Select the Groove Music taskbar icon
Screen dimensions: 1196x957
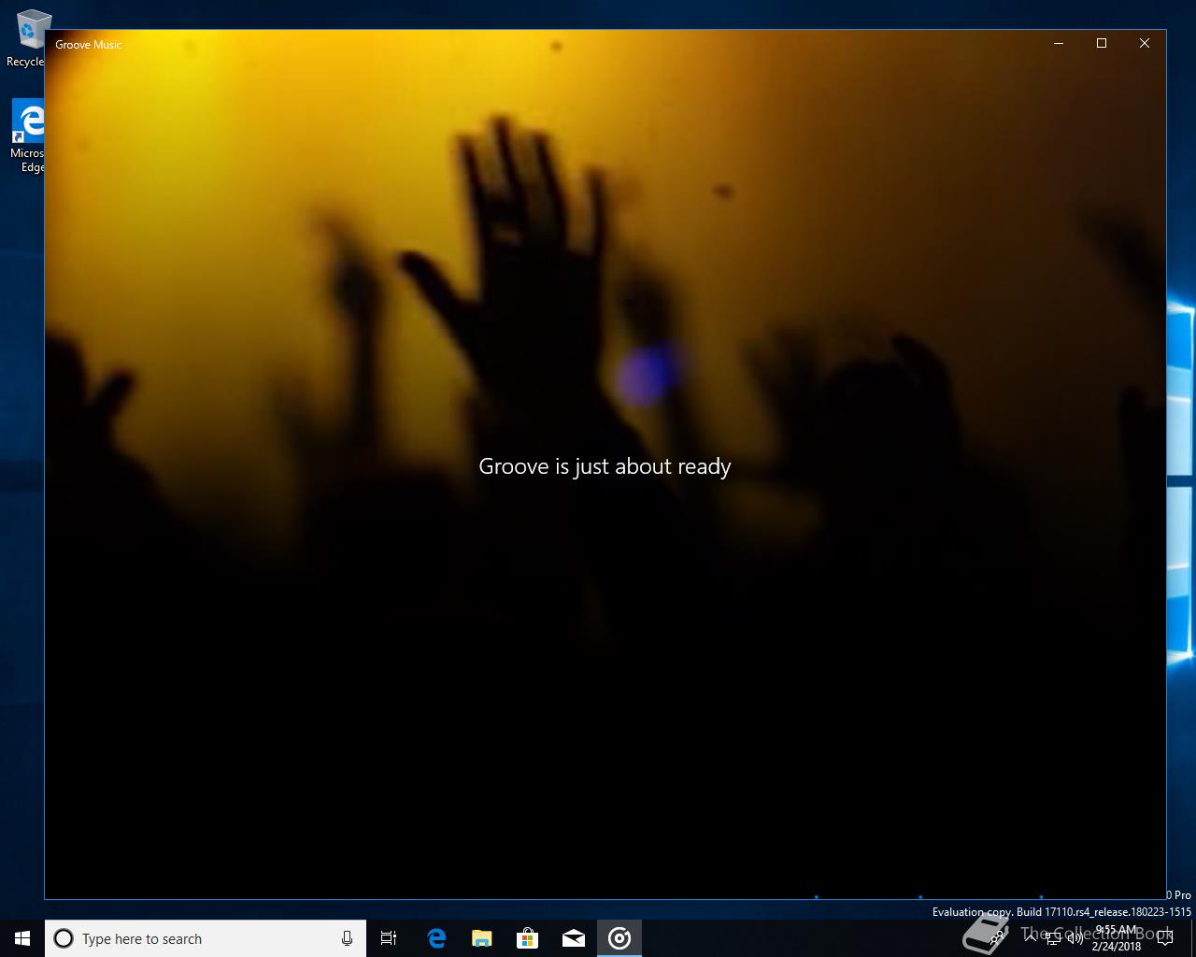click(619, 938)
